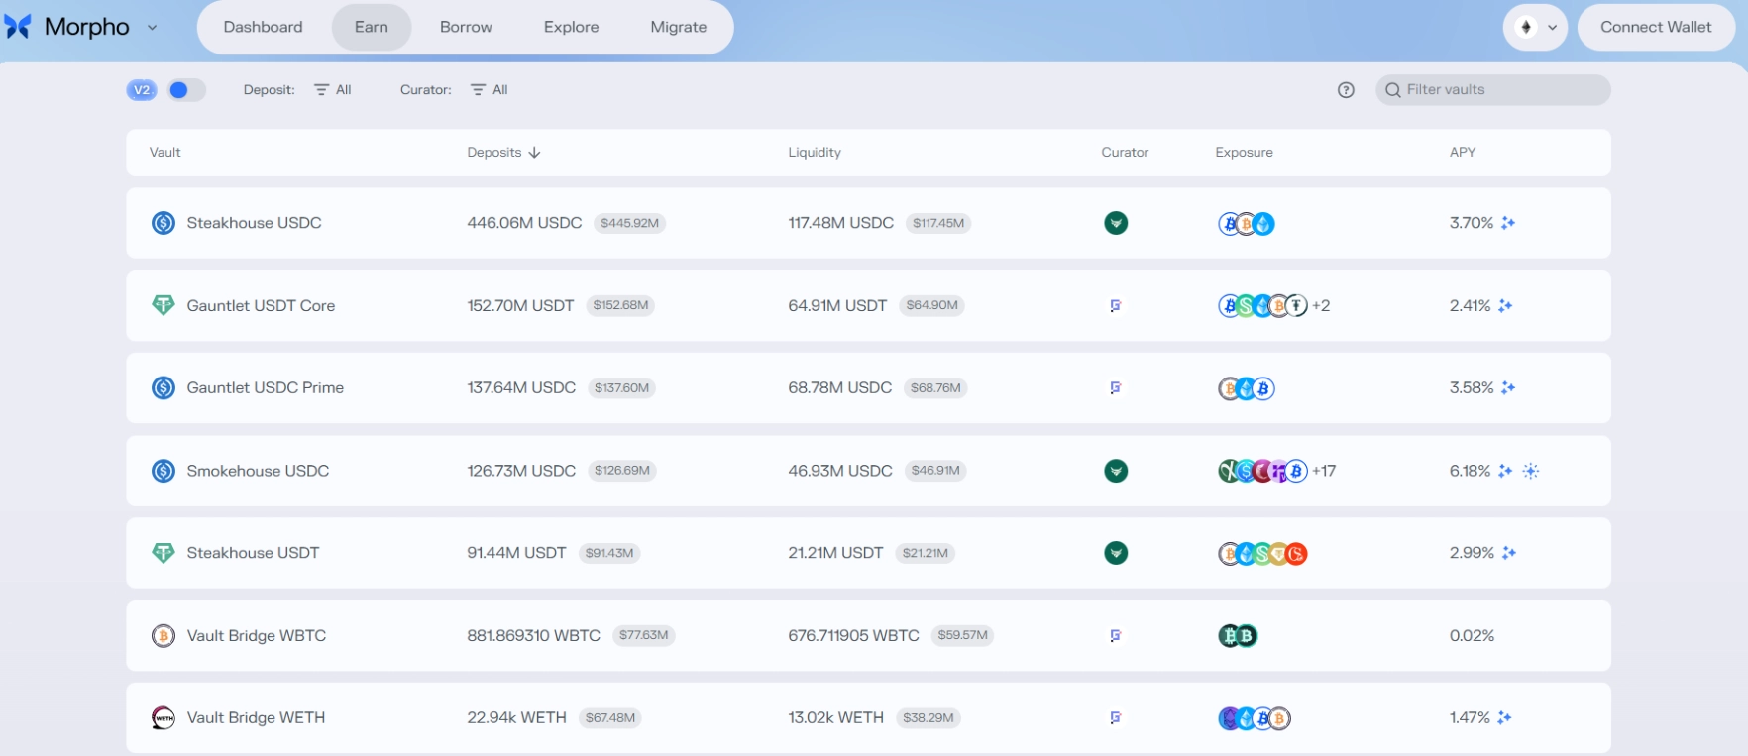Go to the Explore tab
The width and height of the screenshot is (1748, 756).
coord(571,27)
